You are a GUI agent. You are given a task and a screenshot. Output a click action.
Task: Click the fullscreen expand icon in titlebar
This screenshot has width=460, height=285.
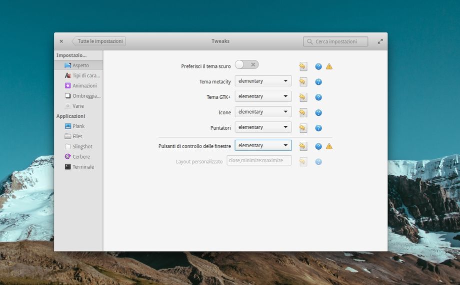380,41
